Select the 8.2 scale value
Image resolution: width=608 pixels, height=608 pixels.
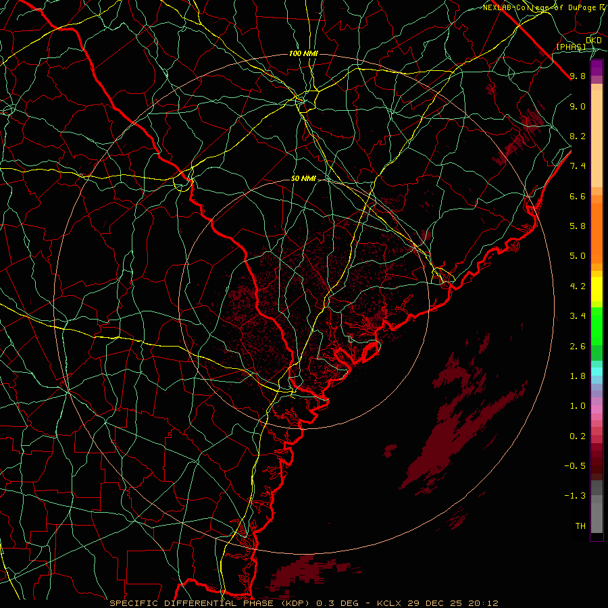pyautogui.click(x=578, y=136)
